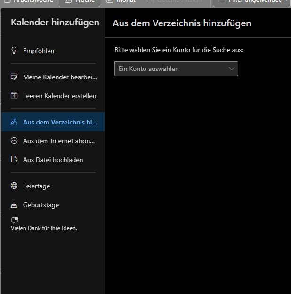
Task: Switch to Monat view in background toolbar
Action: tap(121, 2)
